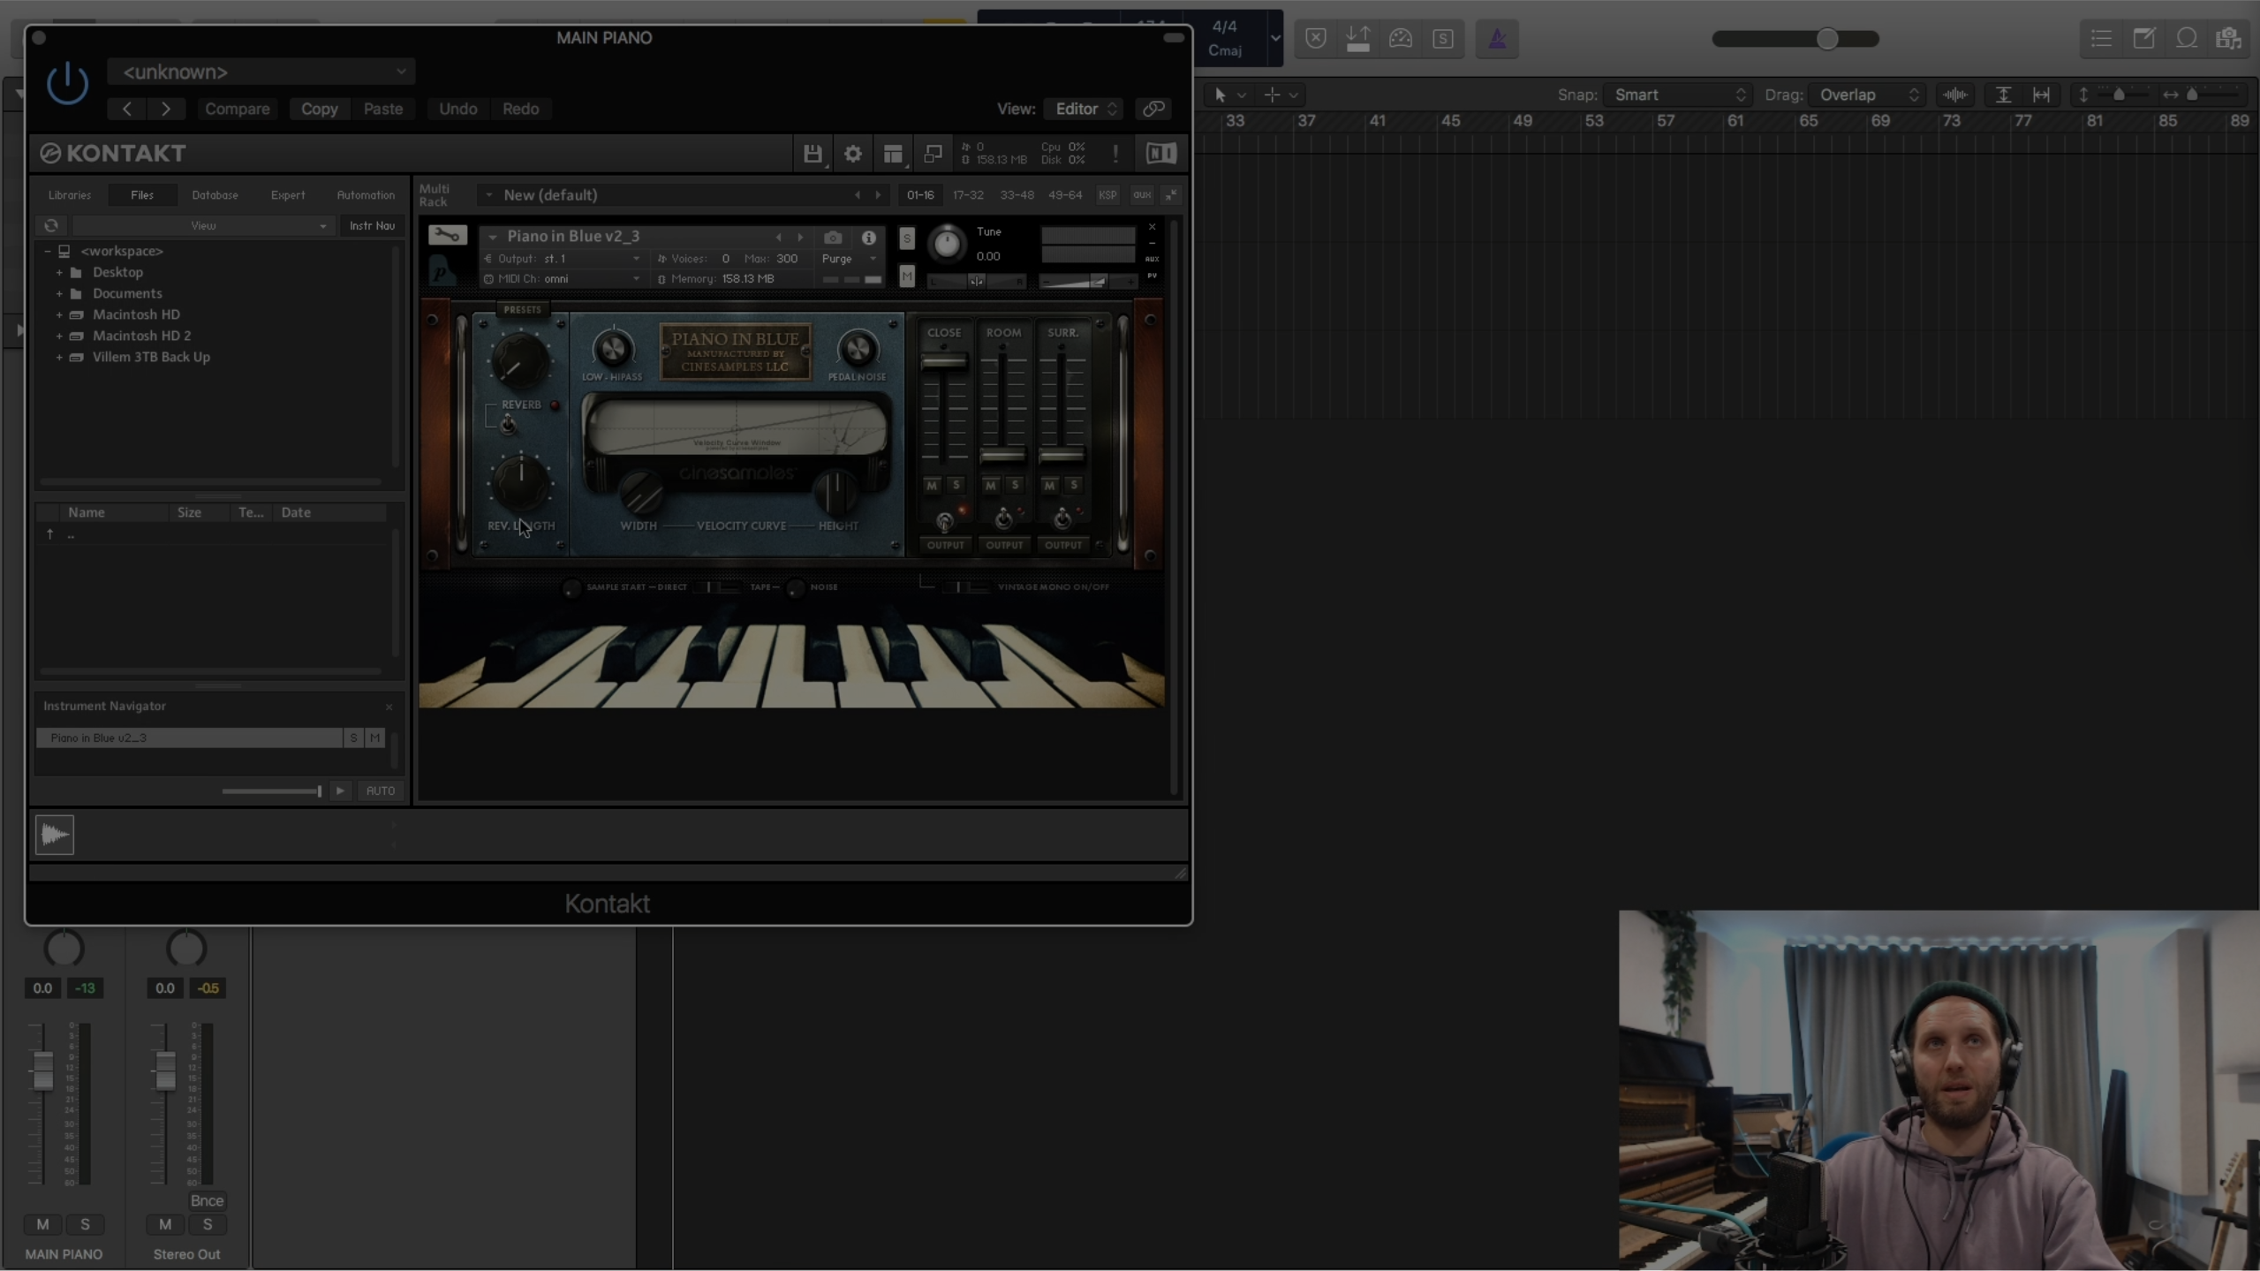Viewport: 2260px width, 1271px height.
Task: Select the 33-48 multi rack page
Action: point(1017,195)
